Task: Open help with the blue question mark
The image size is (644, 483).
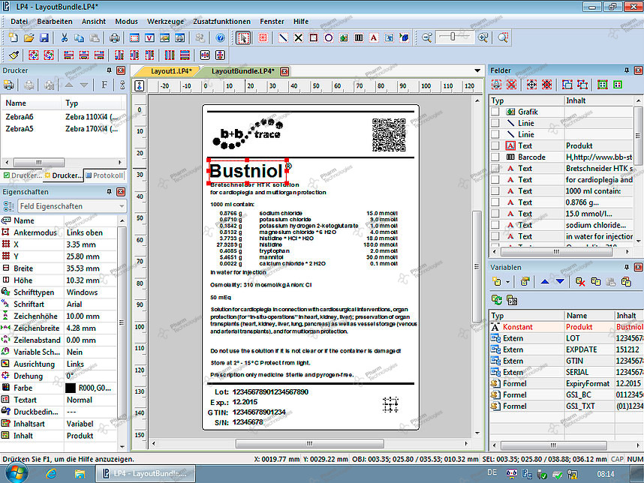Action: 221,37
